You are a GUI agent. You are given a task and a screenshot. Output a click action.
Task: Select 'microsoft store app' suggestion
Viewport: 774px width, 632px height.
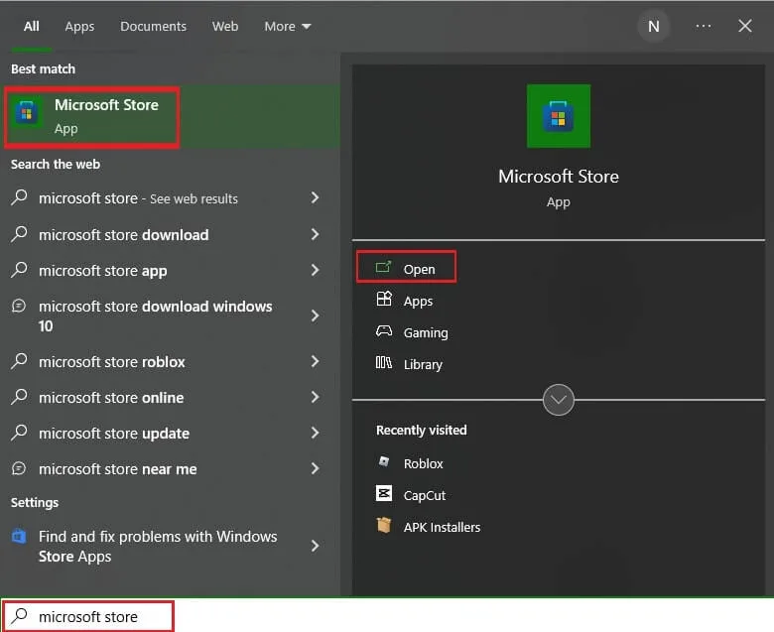click(x=168, y=271)
